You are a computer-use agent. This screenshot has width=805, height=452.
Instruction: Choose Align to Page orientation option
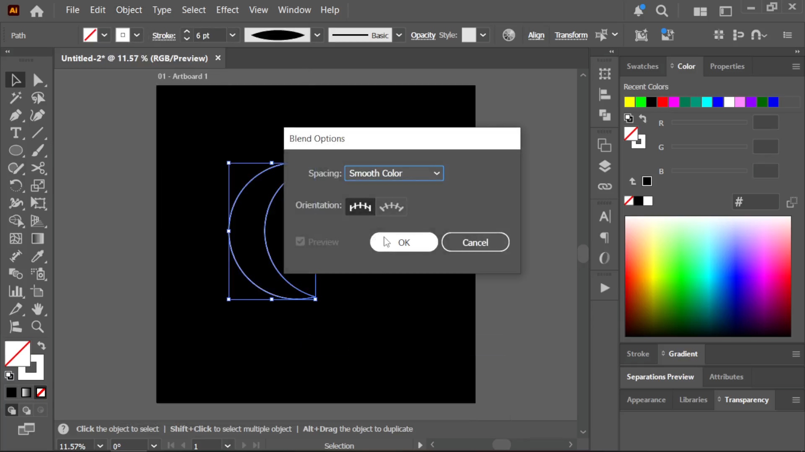click(x=361, y=206)
